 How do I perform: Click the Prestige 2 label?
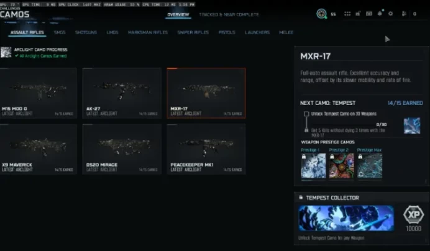point(339,150)
